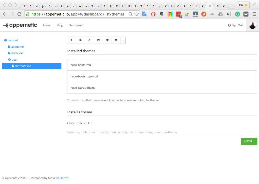259x184 pixels.
Task: Click the green INSTALL button
Action: [249, 141]
